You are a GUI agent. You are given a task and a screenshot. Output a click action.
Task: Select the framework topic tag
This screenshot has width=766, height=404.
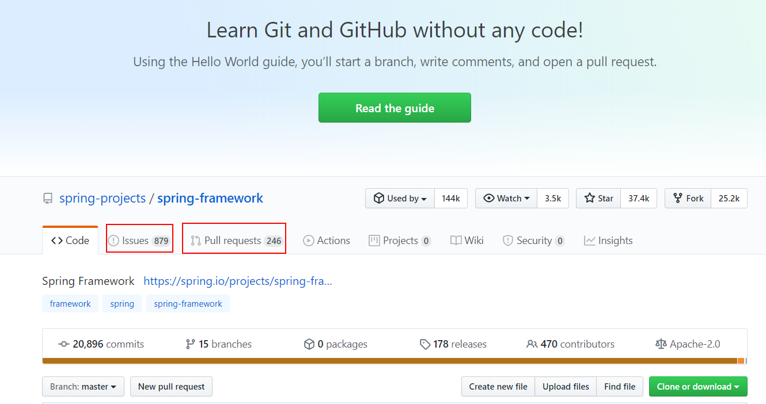pos(70,304)
